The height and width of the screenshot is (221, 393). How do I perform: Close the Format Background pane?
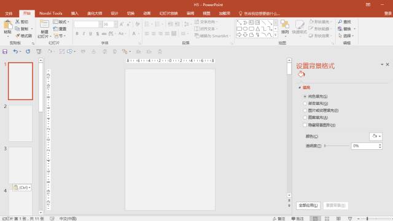click(x=387, y=64)
